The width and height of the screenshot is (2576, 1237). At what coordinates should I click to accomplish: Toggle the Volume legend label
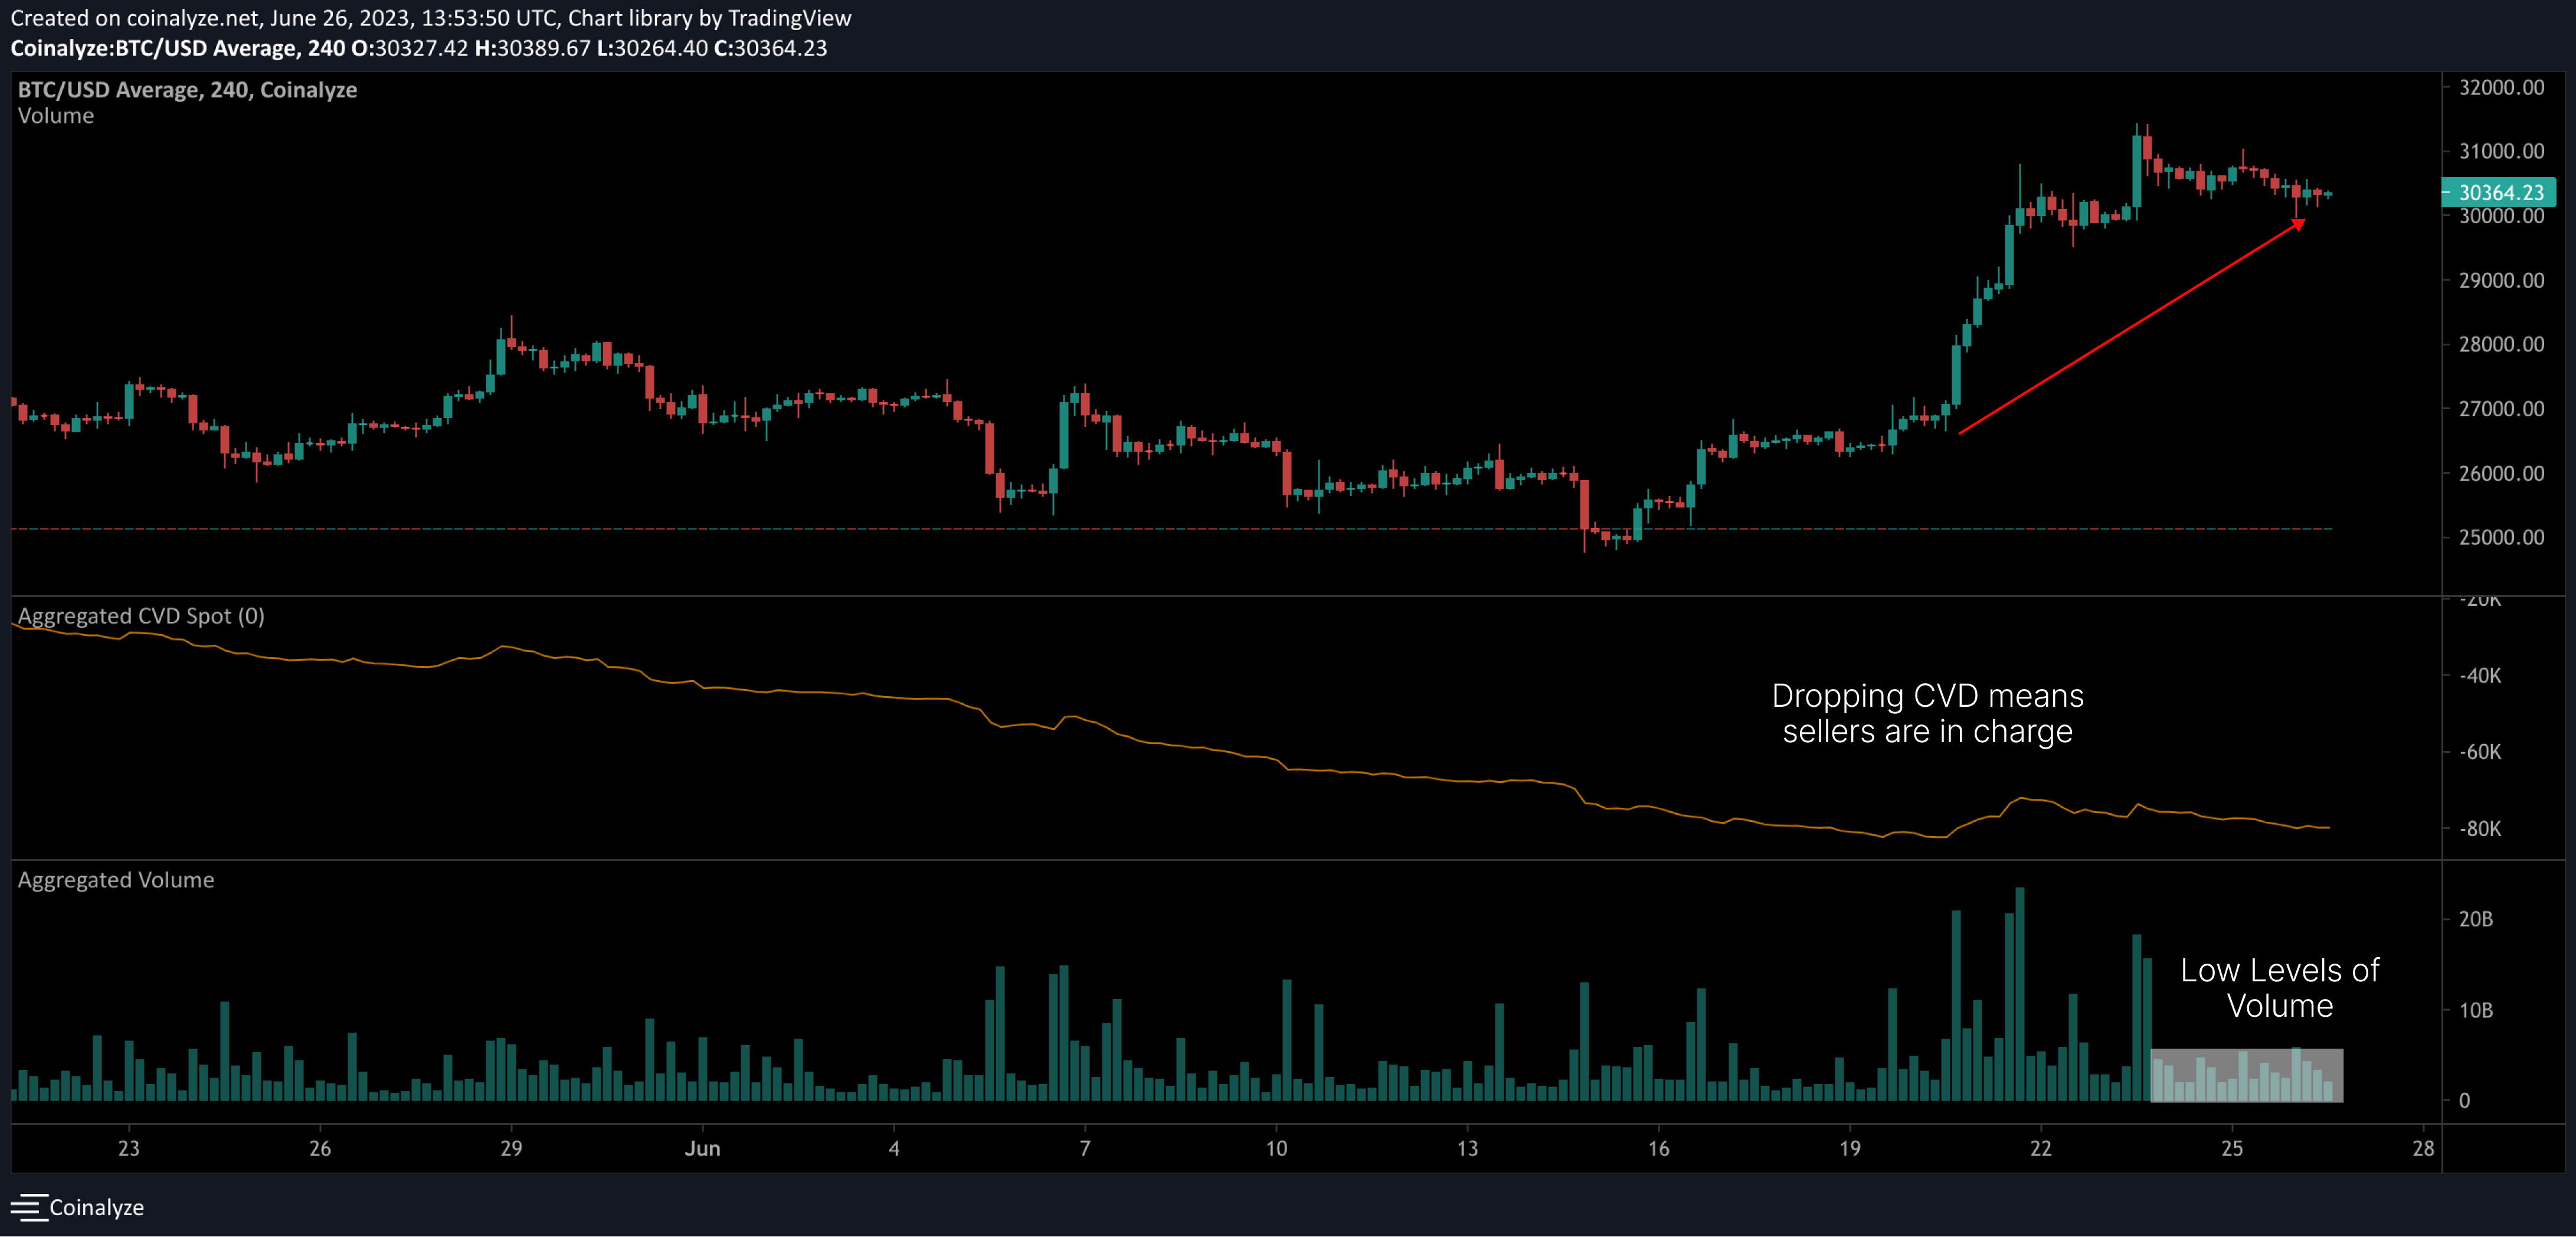pos(56,116)
